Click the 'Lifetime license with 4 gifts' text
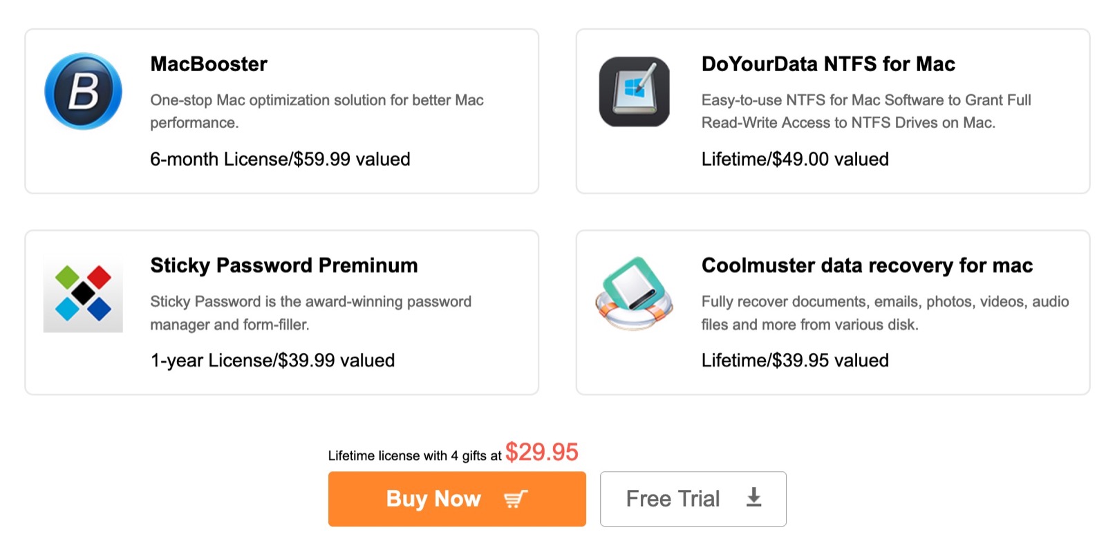1106x548 pixels. 414,456
